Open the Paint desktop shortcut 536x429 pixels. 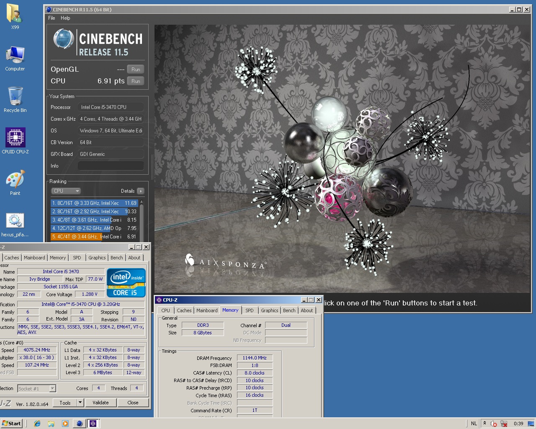coord(15,183)
